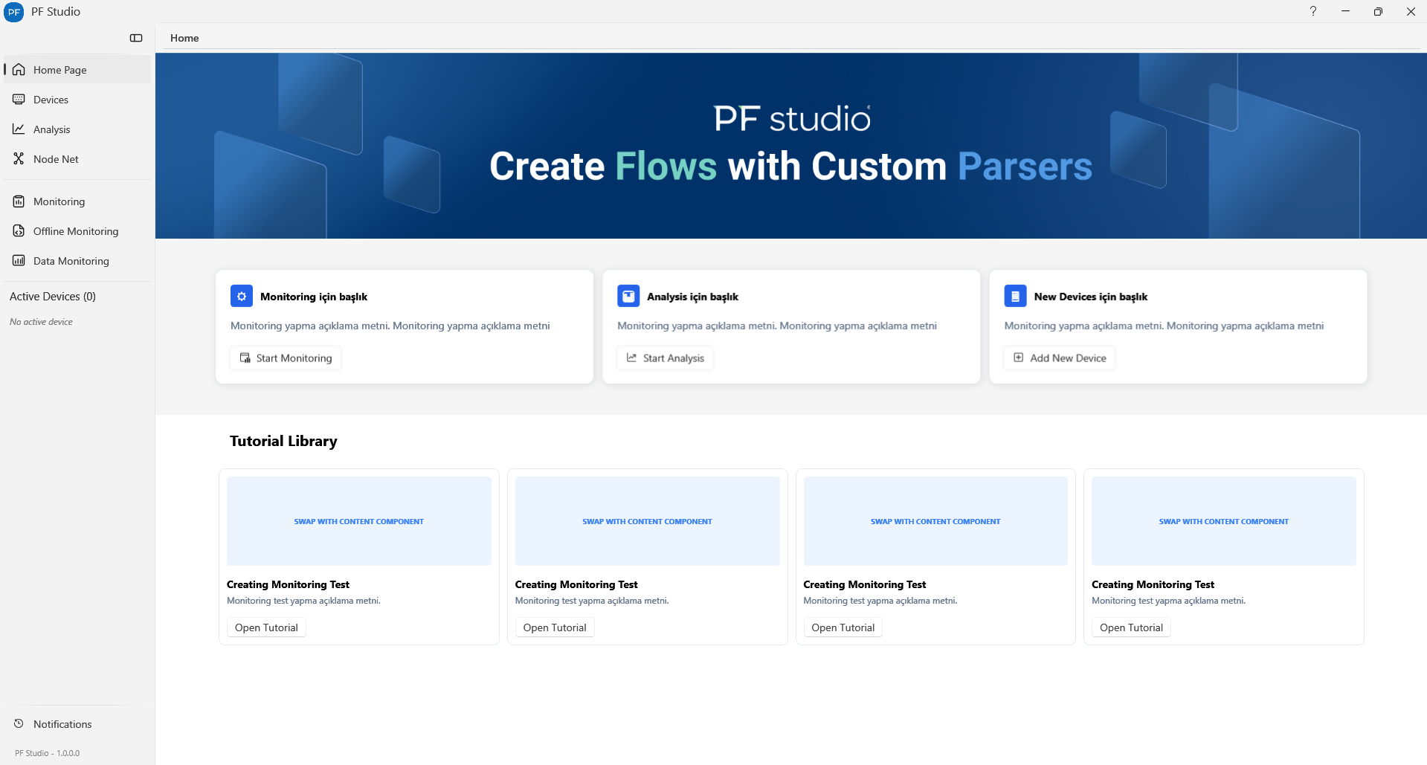Click the Notifications history icon
Viewport: 1427px width, 765px height.
pos(19,723)
